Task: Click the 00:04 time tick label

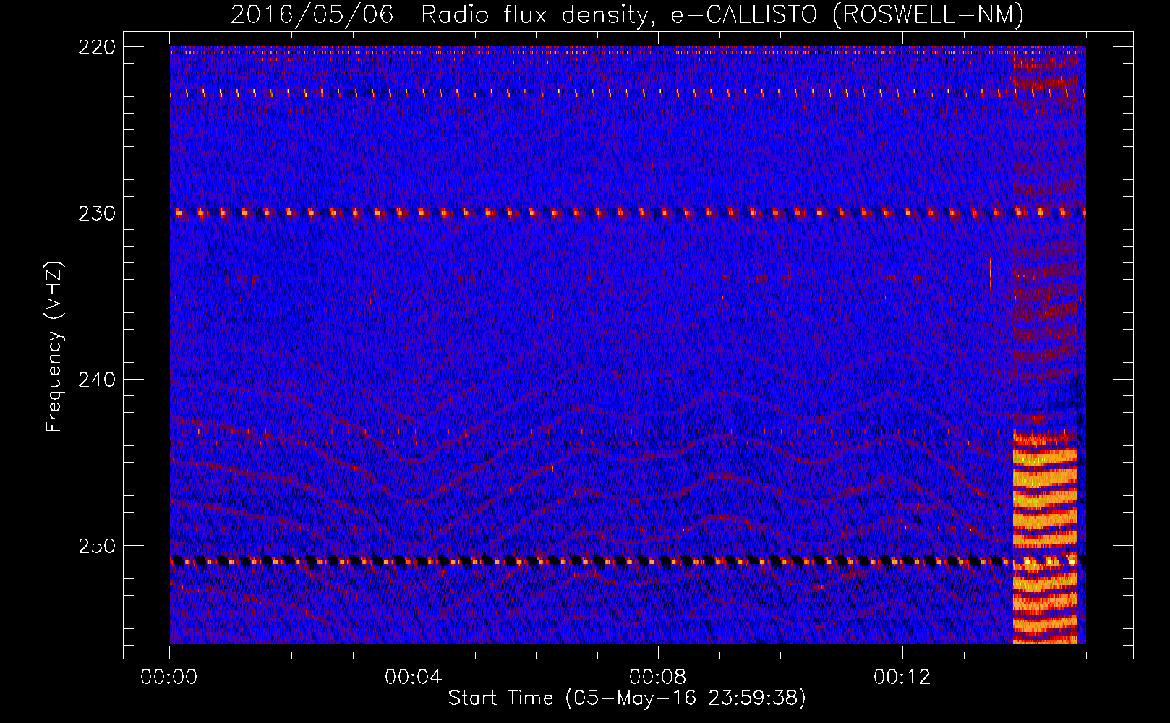Action: click(413, 677)
